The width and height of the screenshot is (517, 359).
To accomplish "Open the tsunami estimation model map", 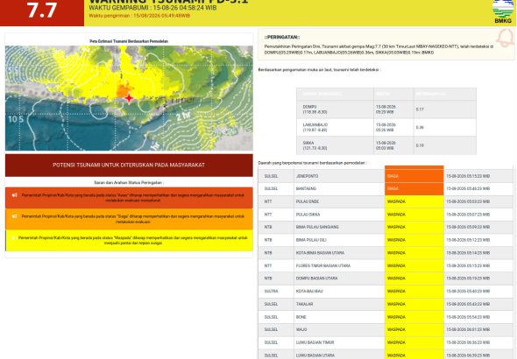I will click(129, 98).
